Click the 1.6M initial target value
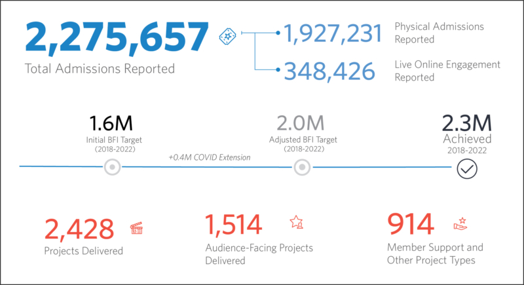This screenshot has height=285, width=524. pyautogui.click(x=113, y=123)
